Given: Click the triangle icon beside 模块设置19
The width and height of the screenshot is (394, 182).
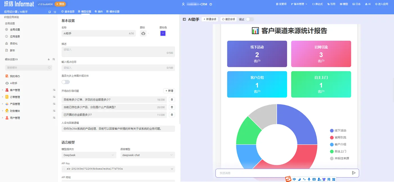Looking at the screenshot, I should click(x=48, y=59).
